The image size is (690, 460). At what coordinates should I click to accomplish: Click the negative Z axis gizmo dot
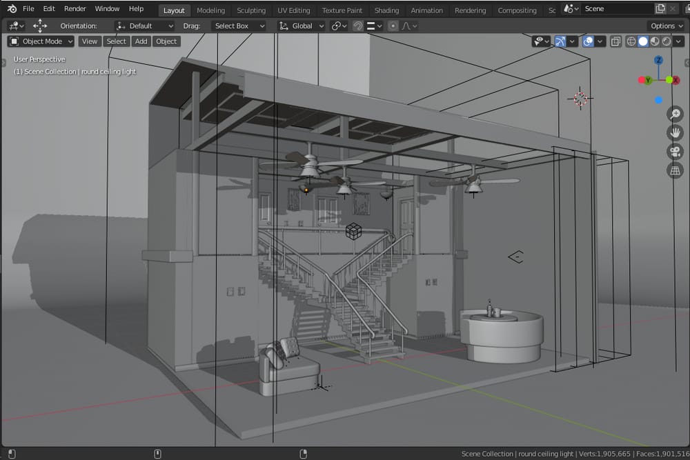(658, 100)
